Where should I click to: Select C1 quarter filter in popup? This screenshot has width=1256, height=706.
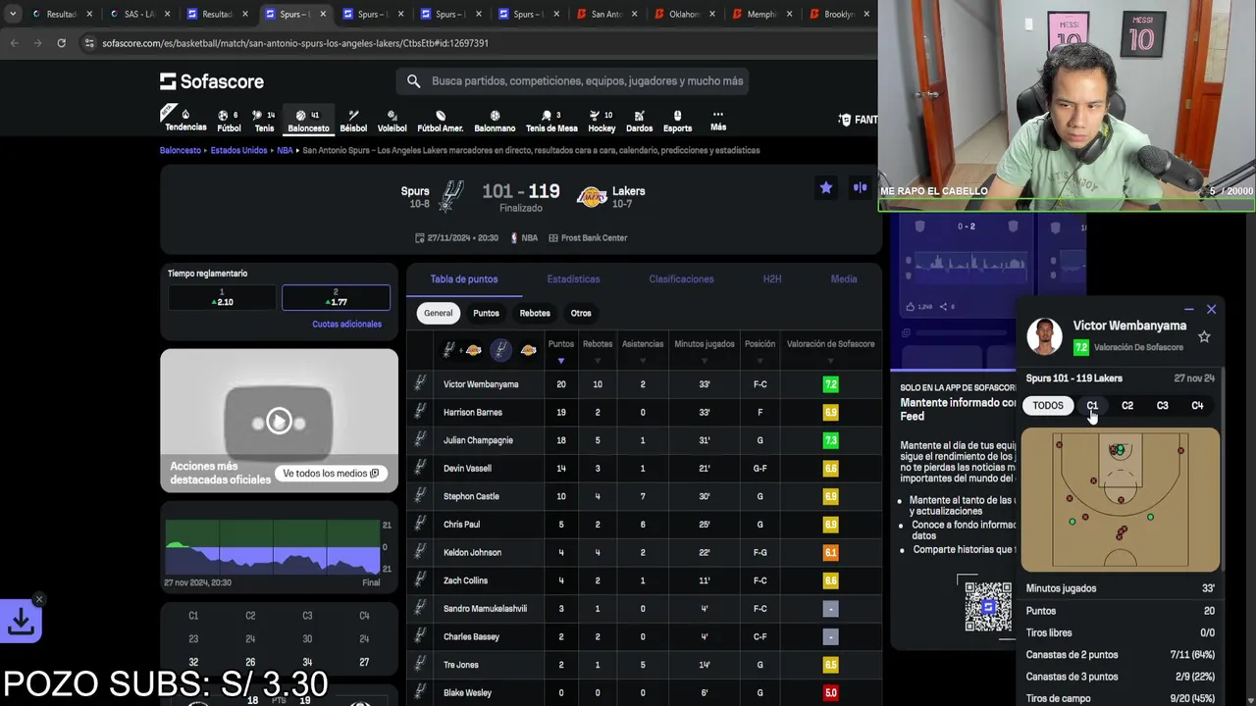point(1092,406)
